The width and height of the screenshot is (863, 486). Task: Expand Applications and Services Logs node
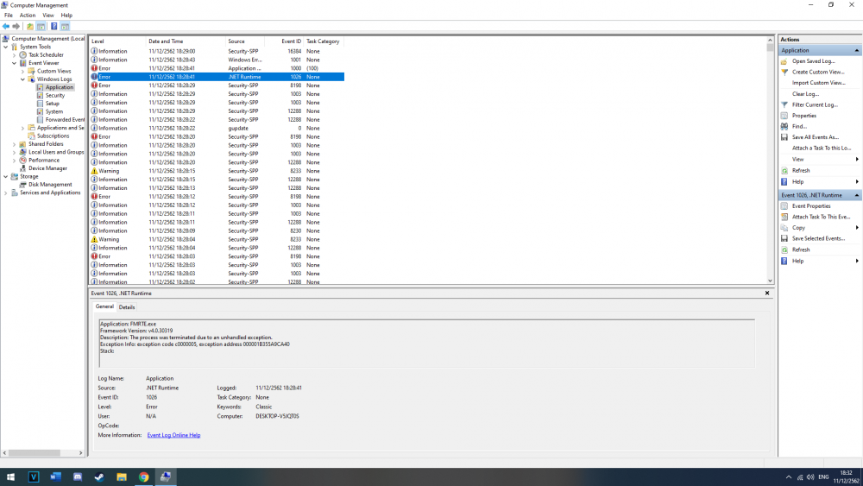point(22,128)
